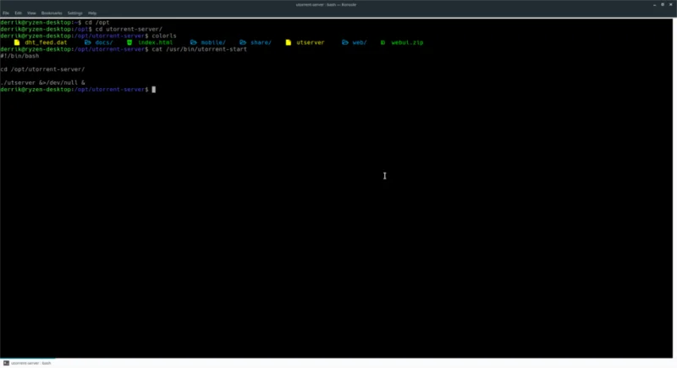
Task: Click the share/ folder icon
Action: 243,42
